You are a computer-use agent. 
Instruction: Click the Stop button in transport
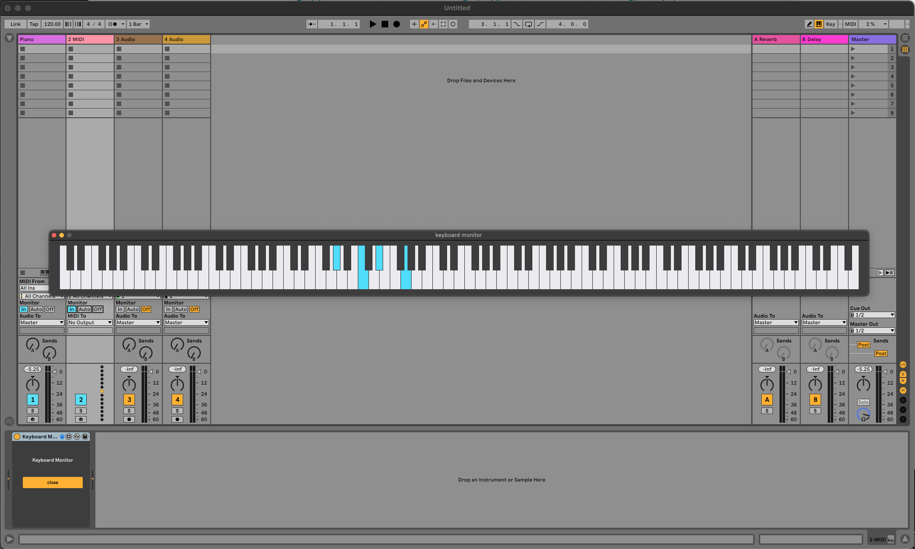tap(385, 24)
